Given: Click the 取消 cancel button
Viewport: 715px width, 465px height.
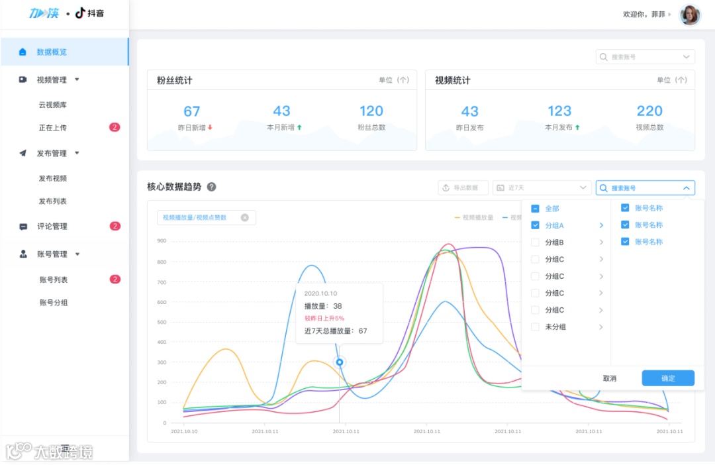Looking at the screenshot, I should pos(610,378).
